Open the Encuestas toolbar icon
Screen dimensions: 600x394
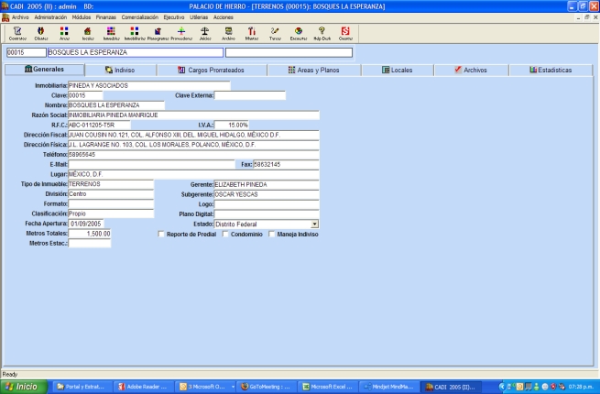pyautogui.click(x=298, y=33)
